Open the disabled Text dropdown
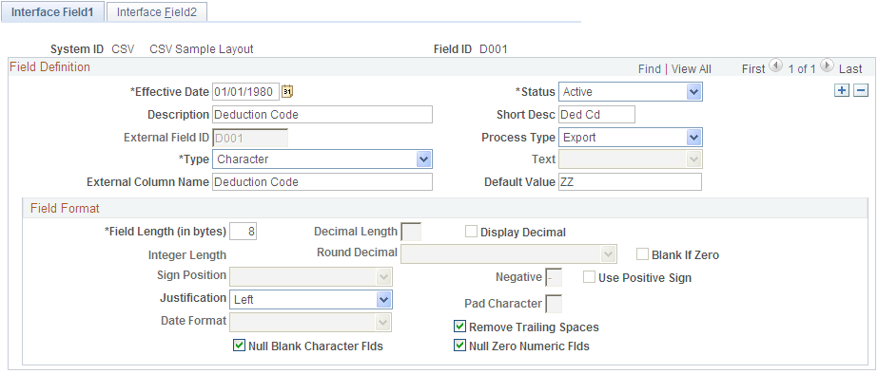The width and height of the screenshot is (878, 374). pos(631,159)
